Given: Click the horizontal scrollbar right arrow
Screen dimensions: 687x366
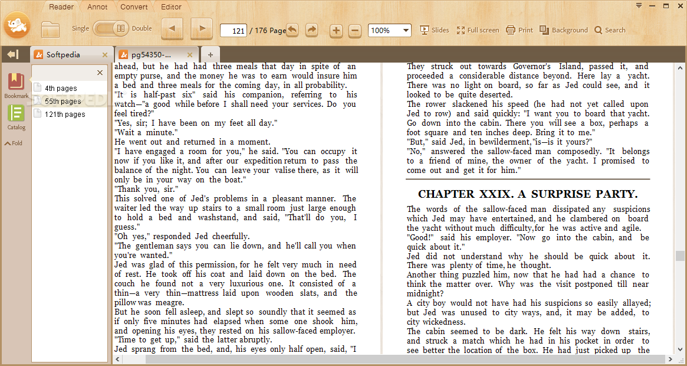Looking at the screenshot, I should (x=670, y=360).
